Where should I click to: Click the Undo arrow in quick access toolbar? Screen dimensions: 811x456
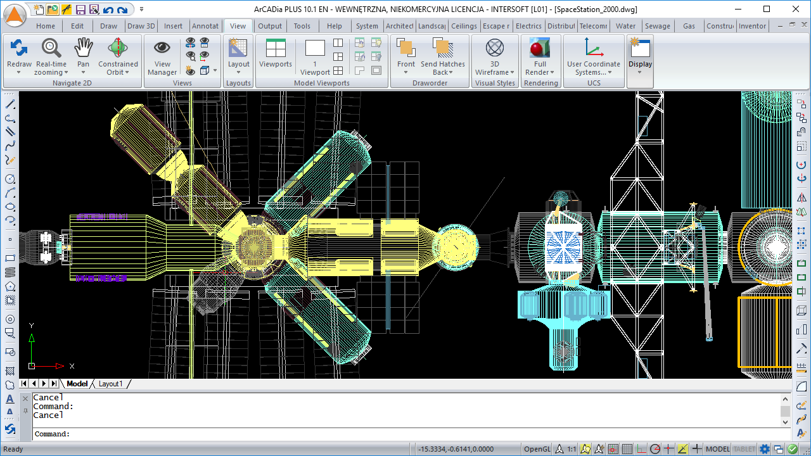(x=108, y=9)
